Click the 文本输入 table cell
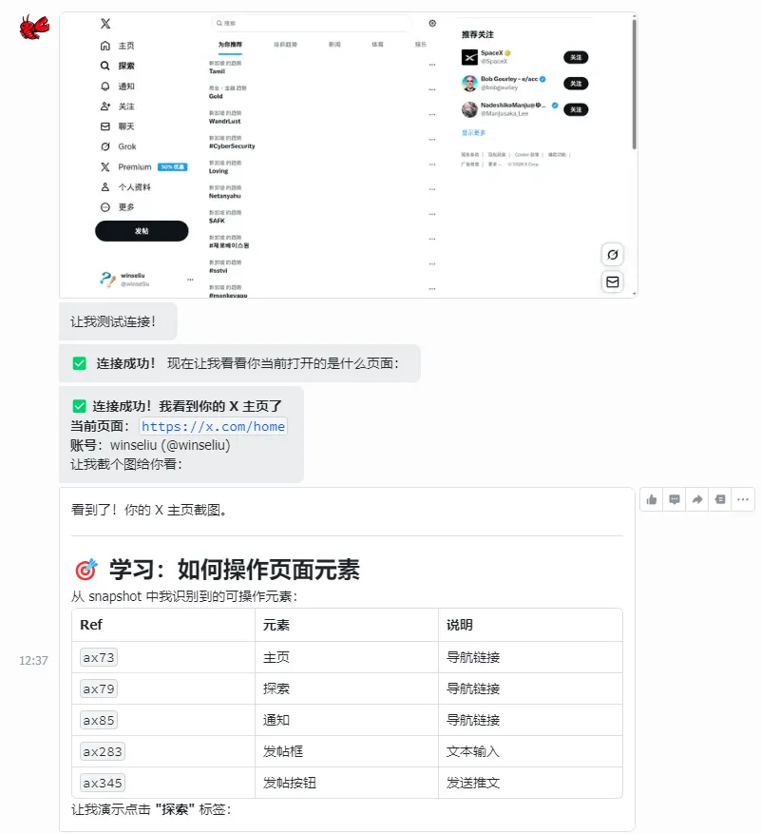761x834 pixels. tap(530, 751)
